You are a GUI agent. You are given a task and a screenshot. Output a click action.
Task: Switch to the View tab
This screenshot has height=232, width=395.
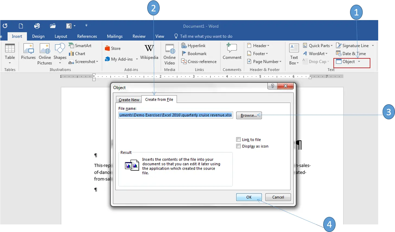pyautogui.click(x=160, y=36)
